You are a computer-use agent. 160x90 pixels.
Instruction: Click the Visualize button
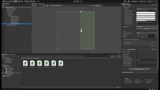pyautogui.click(x=146, y=28)
